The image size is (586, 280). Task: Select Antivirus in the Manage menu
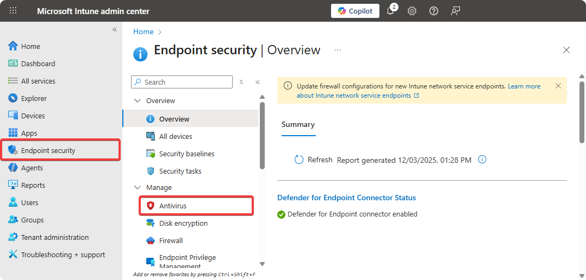(173, 206)
